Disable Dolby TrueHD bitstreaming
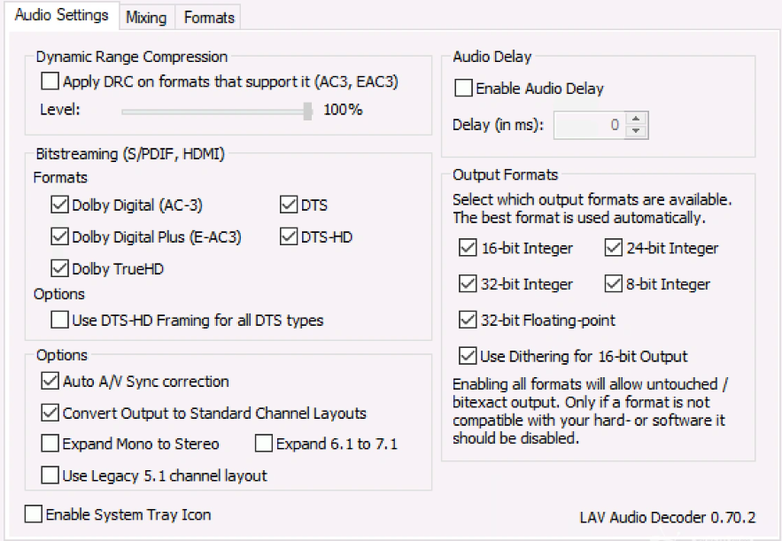The width and height of the screenshot is (782, 541). click(x=59, y=268)
